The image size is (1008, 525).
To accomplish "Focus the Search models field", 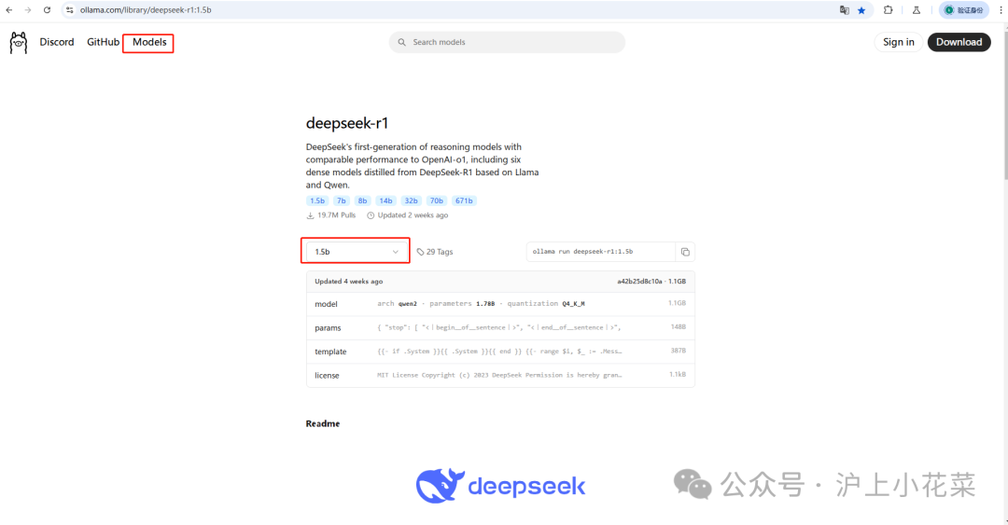I will [x=507, y=42].
